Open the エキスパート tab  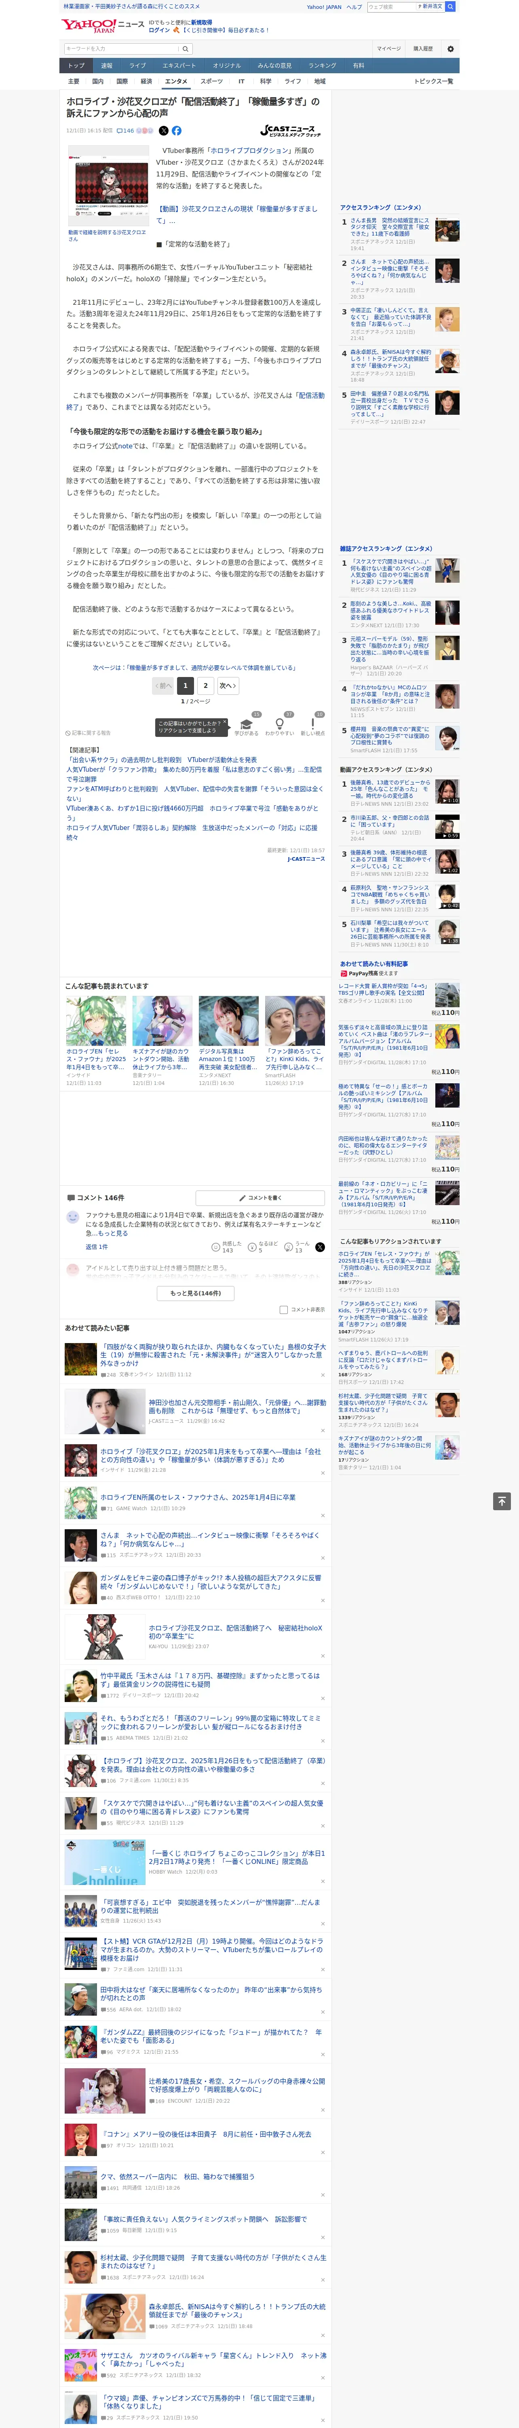click(x=179, y=65)
